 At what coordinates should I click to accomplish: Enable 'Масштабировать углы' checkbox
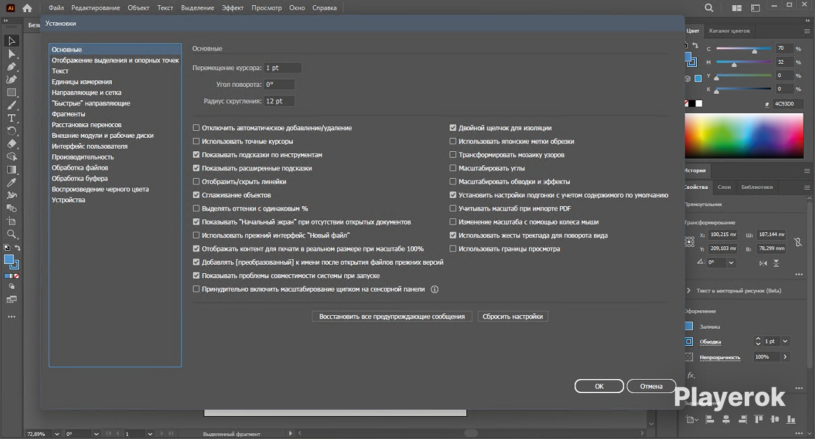tap(453, 168)
